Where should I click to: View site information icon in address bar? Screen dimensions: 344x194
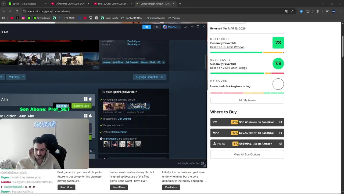coord(24,11)
